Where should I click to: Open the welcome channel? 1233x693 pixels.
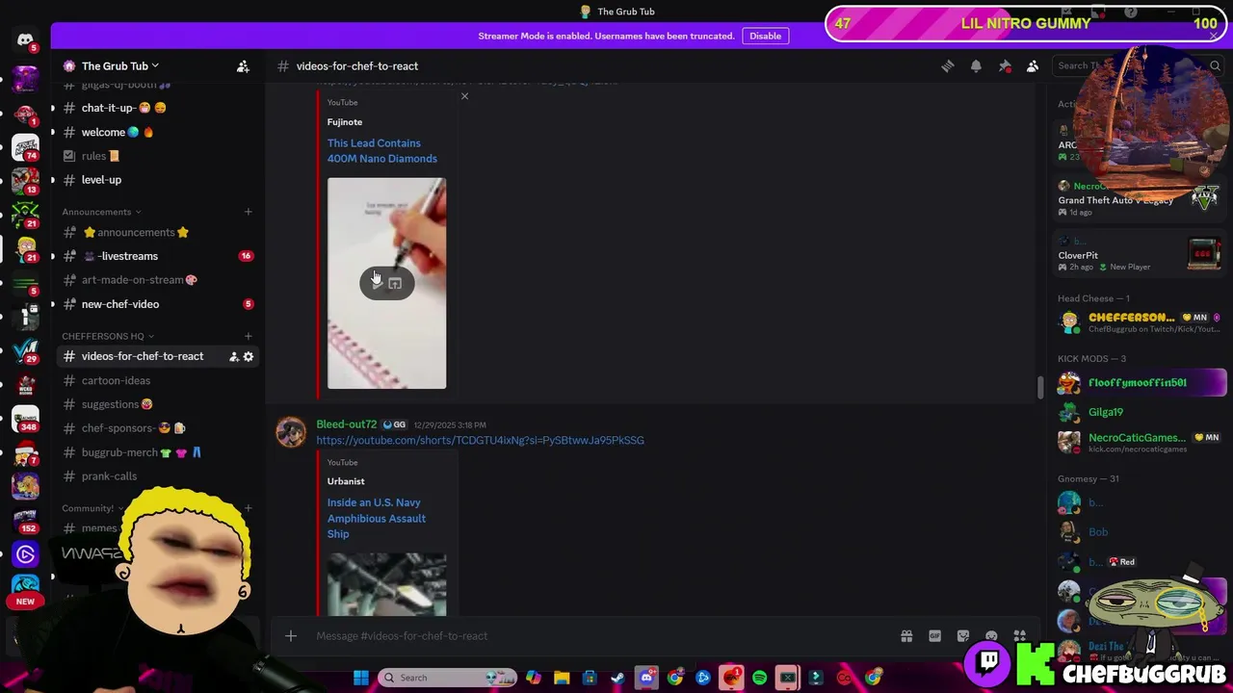pyautogui.click(x=154, y=132)
